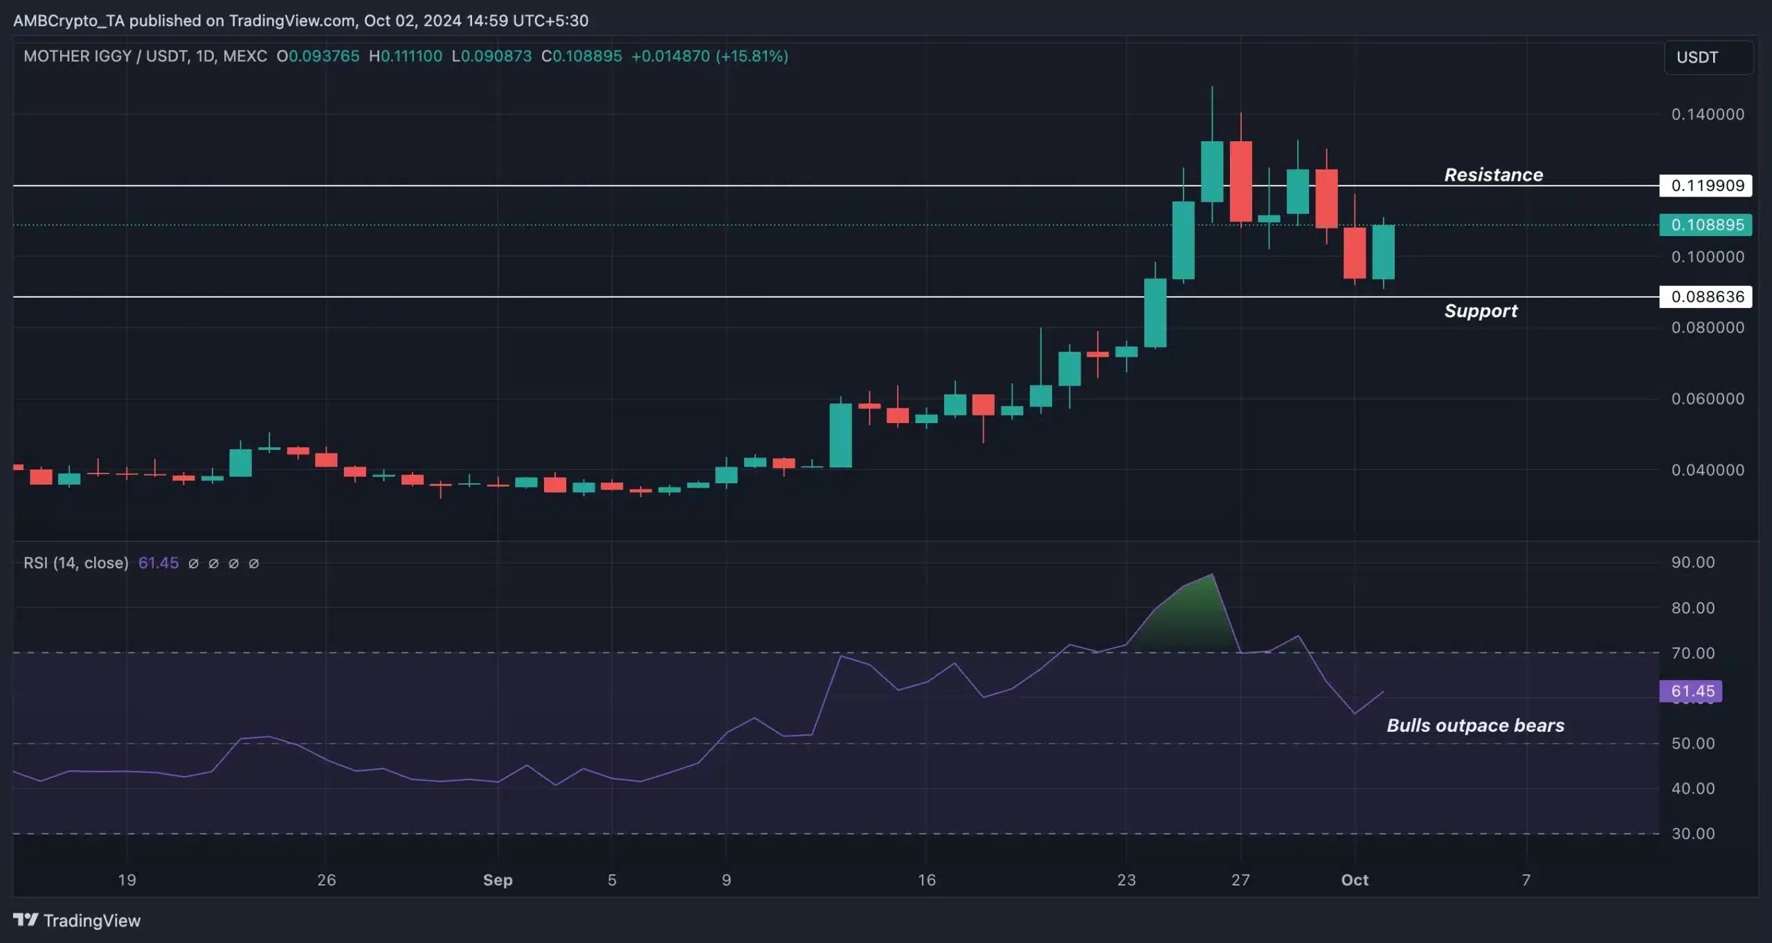Screen dimensions: 1772x943
Task: Select the RSI value 61.45 in indicator legend
Action: 159,563
